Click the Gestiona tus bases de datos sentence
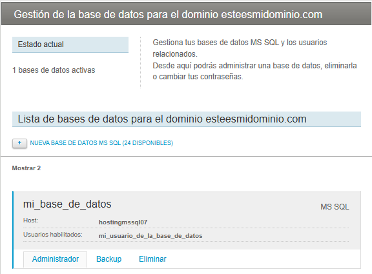This screenshot has width=372, height=274. click(240, 48)
